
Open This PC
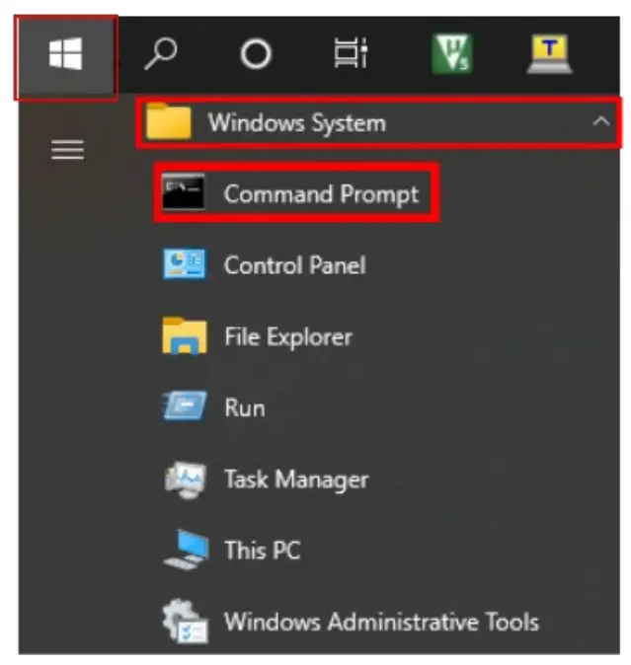click(x=262, y=550)
